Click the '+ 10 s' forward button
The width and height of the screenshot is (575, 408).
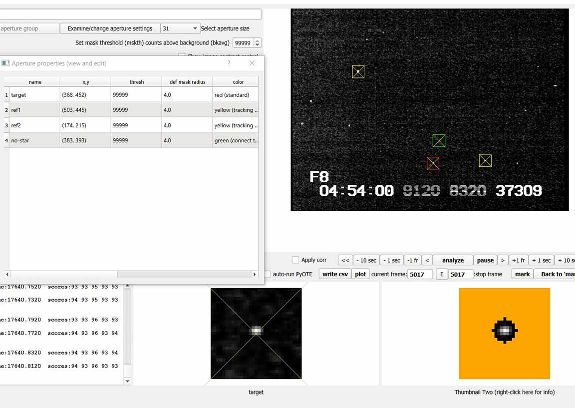565,260
